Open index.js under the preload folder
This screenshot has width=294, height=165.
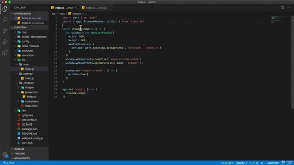point(29,78)
